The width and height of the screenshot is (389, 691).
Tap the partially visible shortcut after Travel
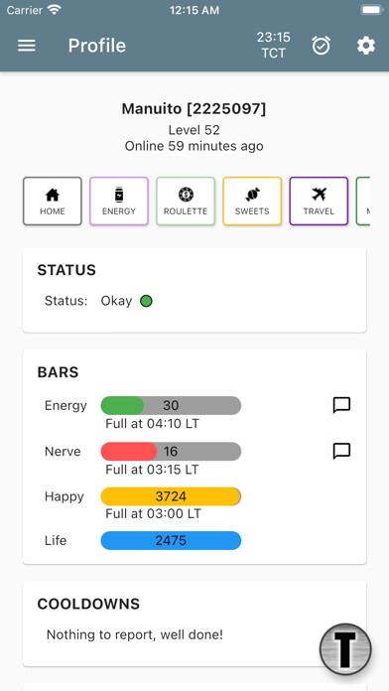click(x=363, y=201)
